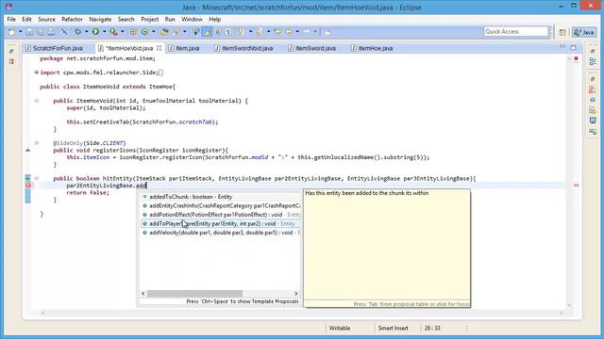
Task: Select the addedToChunk proposal
Action: [220, 197]
